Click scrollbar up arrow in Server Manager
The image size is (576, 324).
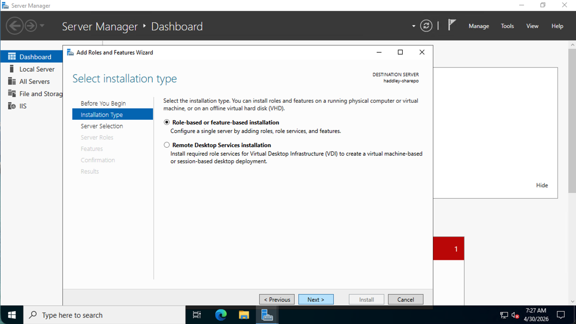tap(572, 45)
